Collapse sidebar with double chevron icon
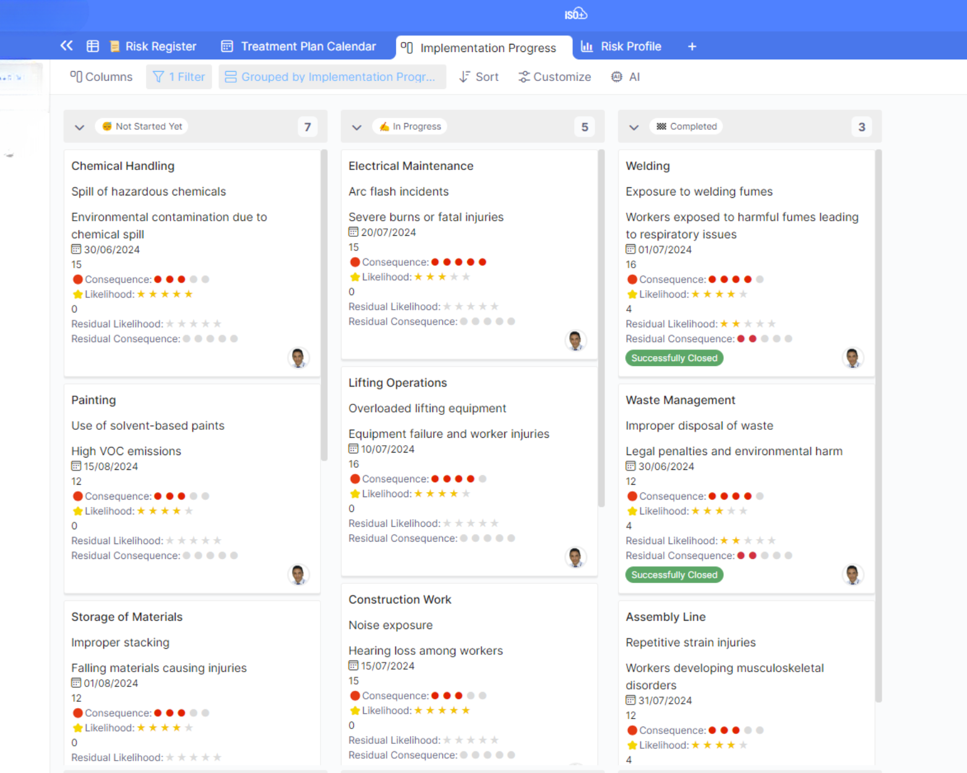Image resolution: width=967 pixels, height=773 pixels. pos(66,46)
